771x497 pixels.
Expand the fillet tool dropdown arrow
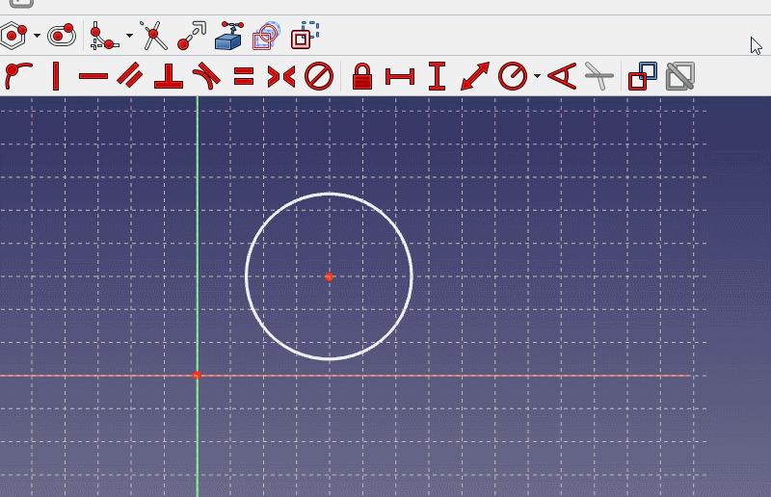coord(129,37)
